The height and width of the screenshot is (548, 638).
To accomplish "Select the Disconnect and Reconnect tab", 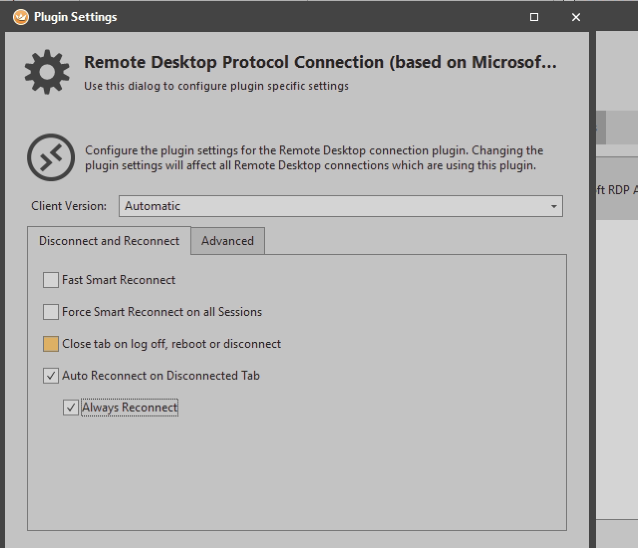I will [x=109, y=241].
